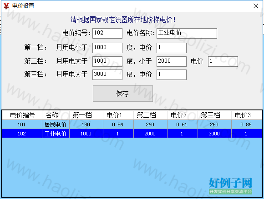Close the 电价设置 dialog window
The image size is (264, 199).
[256, 6]
